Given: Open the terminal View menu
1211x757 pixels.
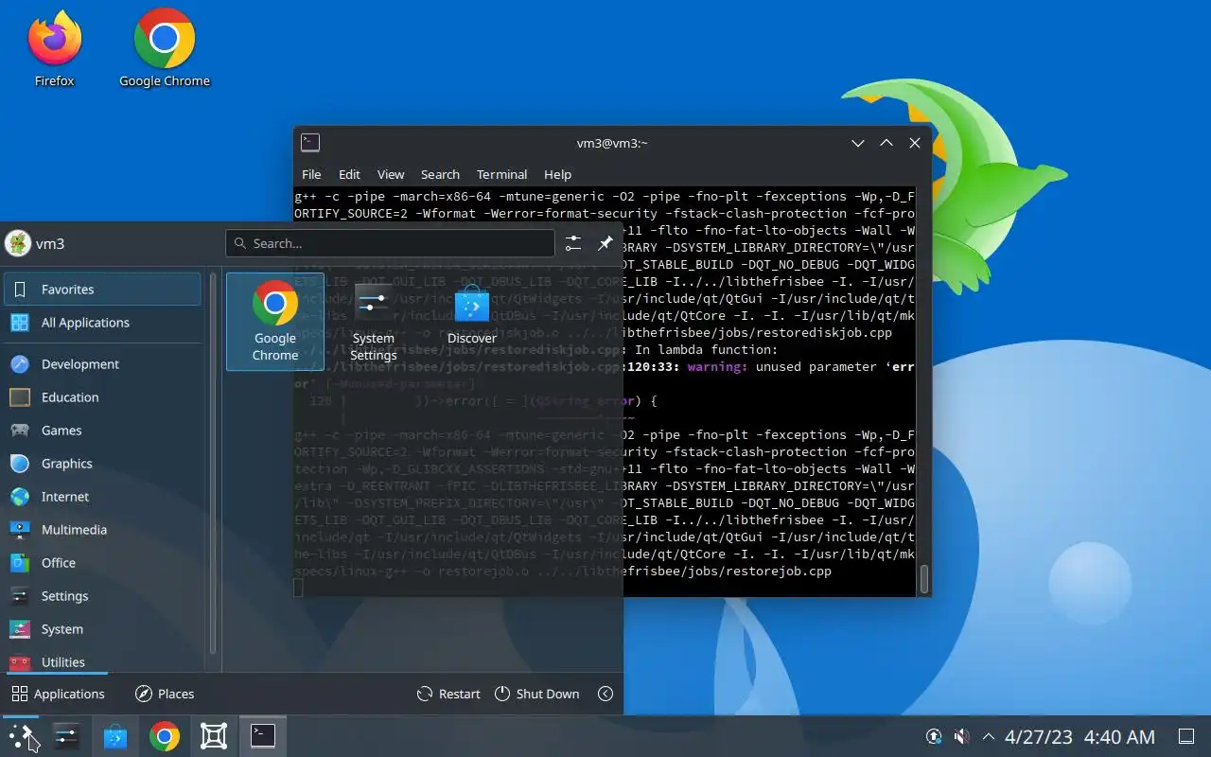Looking at the screenshot, I should [391, 174].
